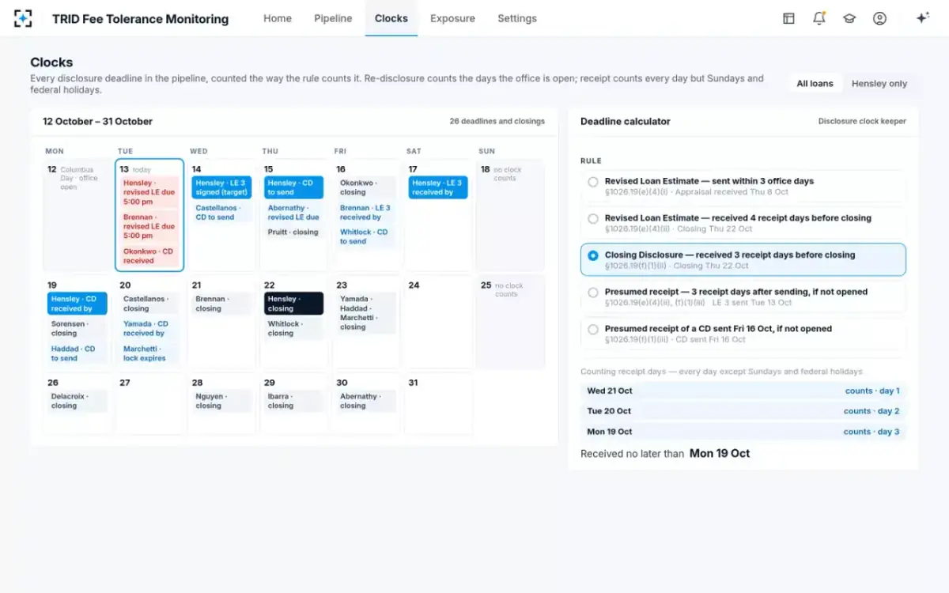Open Okonkwo closing event on the 16th
Screen dimensions: 949x593
pyautogui.click(x=366, y=187)
